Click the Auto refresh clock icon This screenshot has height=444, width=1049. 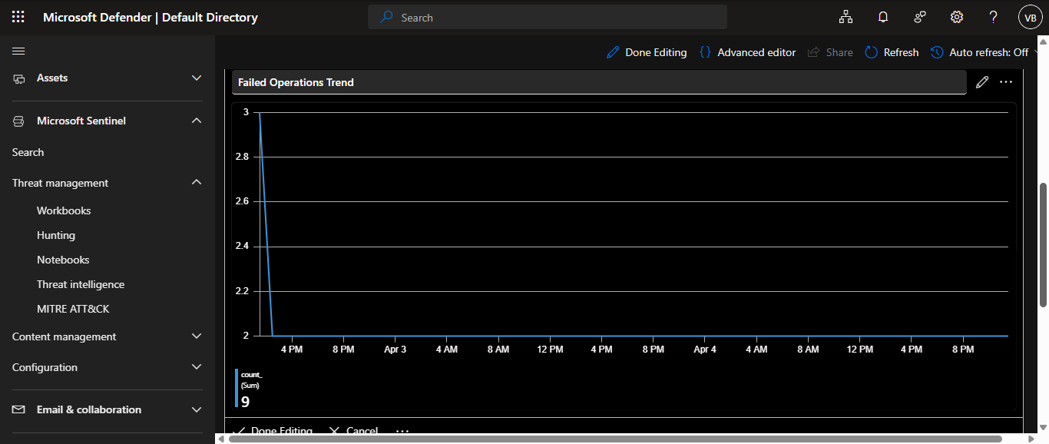click(937, 52)
